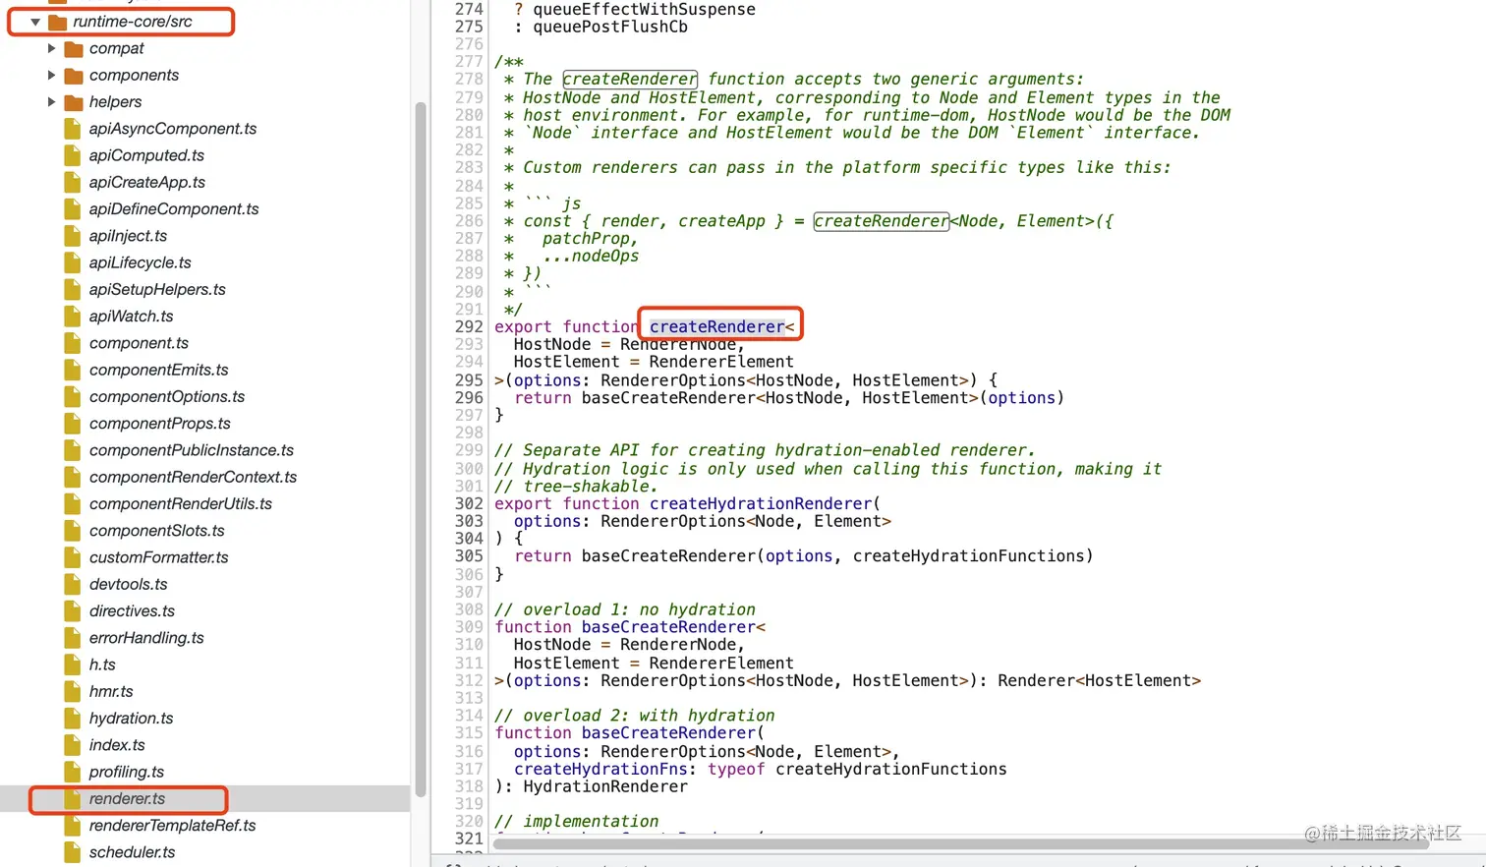Expand the helpers folder arrow
Viewport: 1486px width, 867px height.
point(52,101)
